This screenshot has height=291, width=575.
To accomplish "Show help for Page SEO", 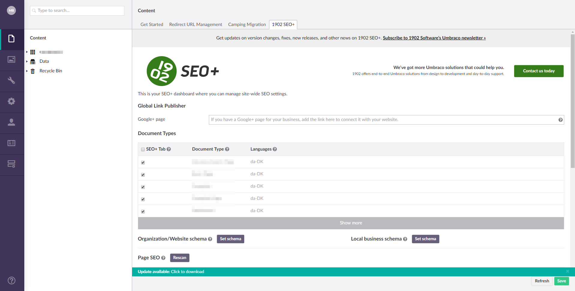I will pos(163,258).
